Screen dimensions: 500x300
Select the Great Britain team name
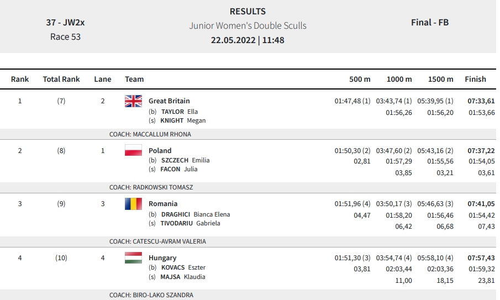(x=169, y=101)
